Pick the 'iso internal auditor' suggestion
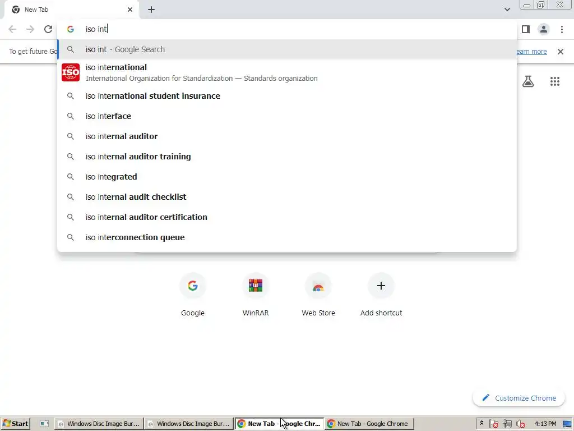 pos(287,136)
